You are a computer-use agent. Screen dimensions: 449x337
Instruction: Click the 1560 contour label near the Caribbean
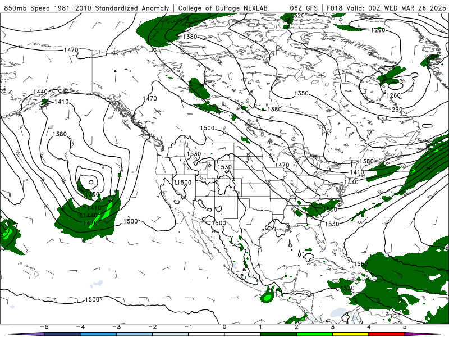pos(361,264)
